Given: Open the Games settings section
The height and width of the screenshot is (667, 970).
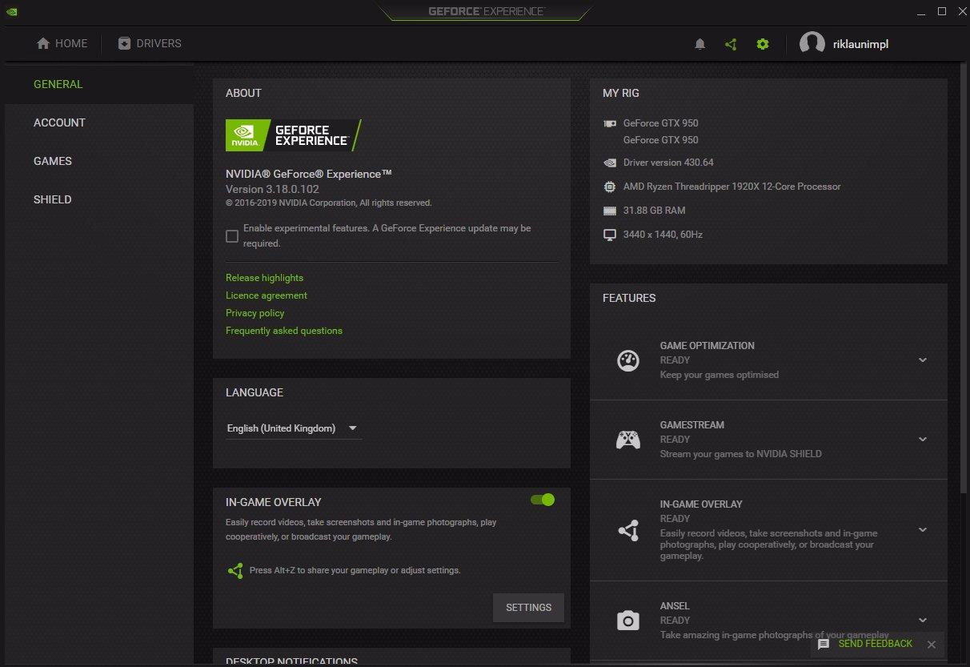Looking at the screenshot, I should coord(53,161).
